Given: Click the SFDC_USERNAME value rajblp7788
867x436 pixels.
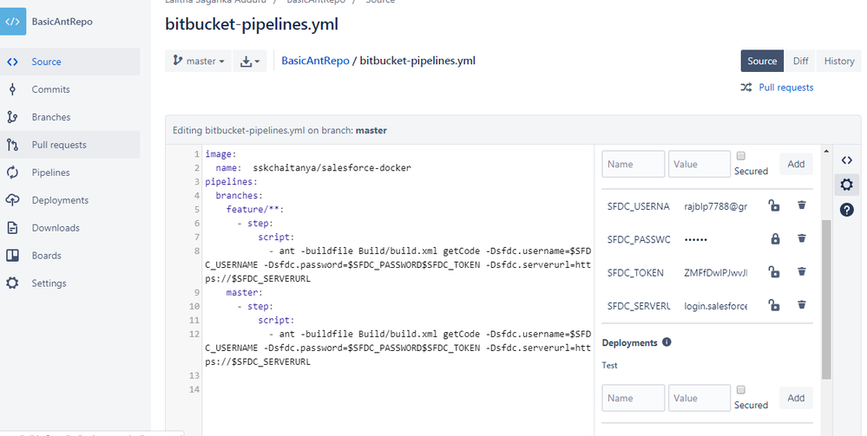Looking at the screenshot, I should pyautogui.click(x=715, y=206).
